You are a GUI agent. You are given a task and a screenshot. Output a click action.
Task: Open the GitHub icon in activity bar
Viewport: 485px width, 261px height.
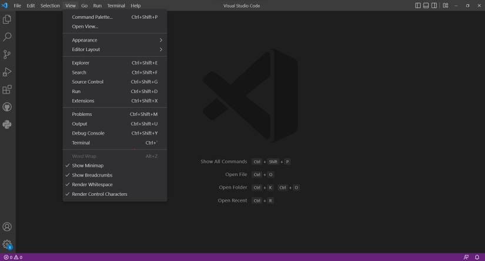point(7,107)
